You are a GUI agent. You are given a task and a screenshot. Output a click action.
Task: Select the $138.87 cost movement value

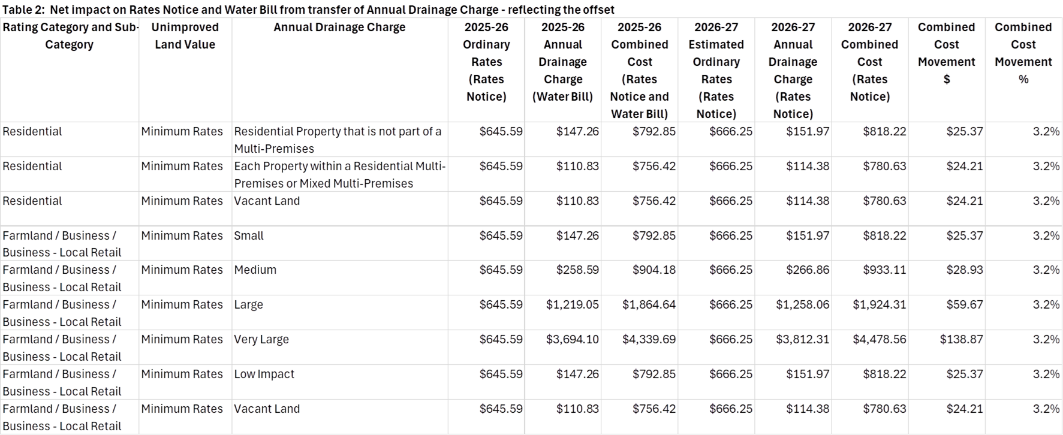[x=961, y=340]
